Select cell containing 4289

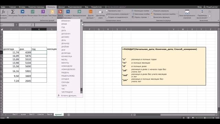(x=25, y=52)
